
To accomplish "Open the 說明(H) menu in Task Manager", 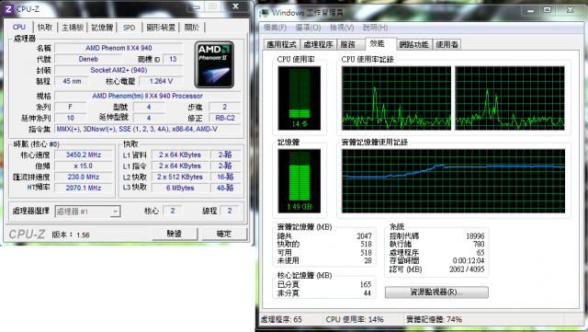I will coord(375,28).
